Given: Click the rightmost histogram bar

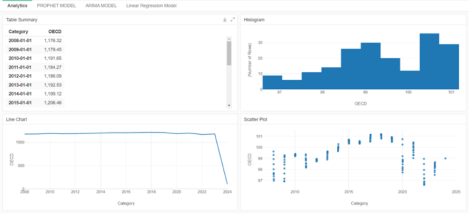Looking at the screenshot, I should tap(449, 66).
